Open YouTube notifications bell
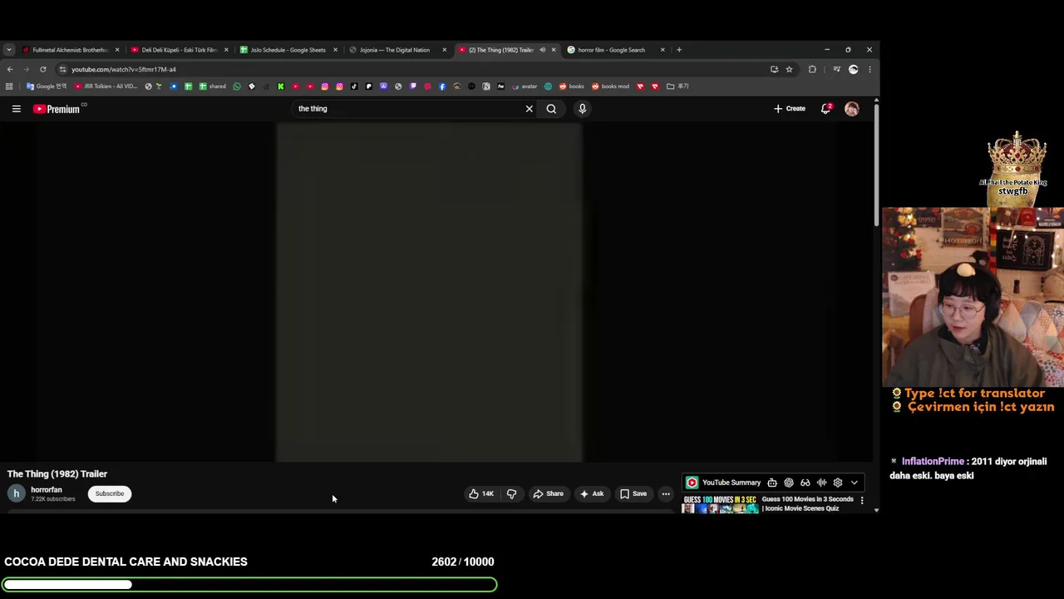The width and height of the screenshot is (1064, 599). (x=825, y=109)
